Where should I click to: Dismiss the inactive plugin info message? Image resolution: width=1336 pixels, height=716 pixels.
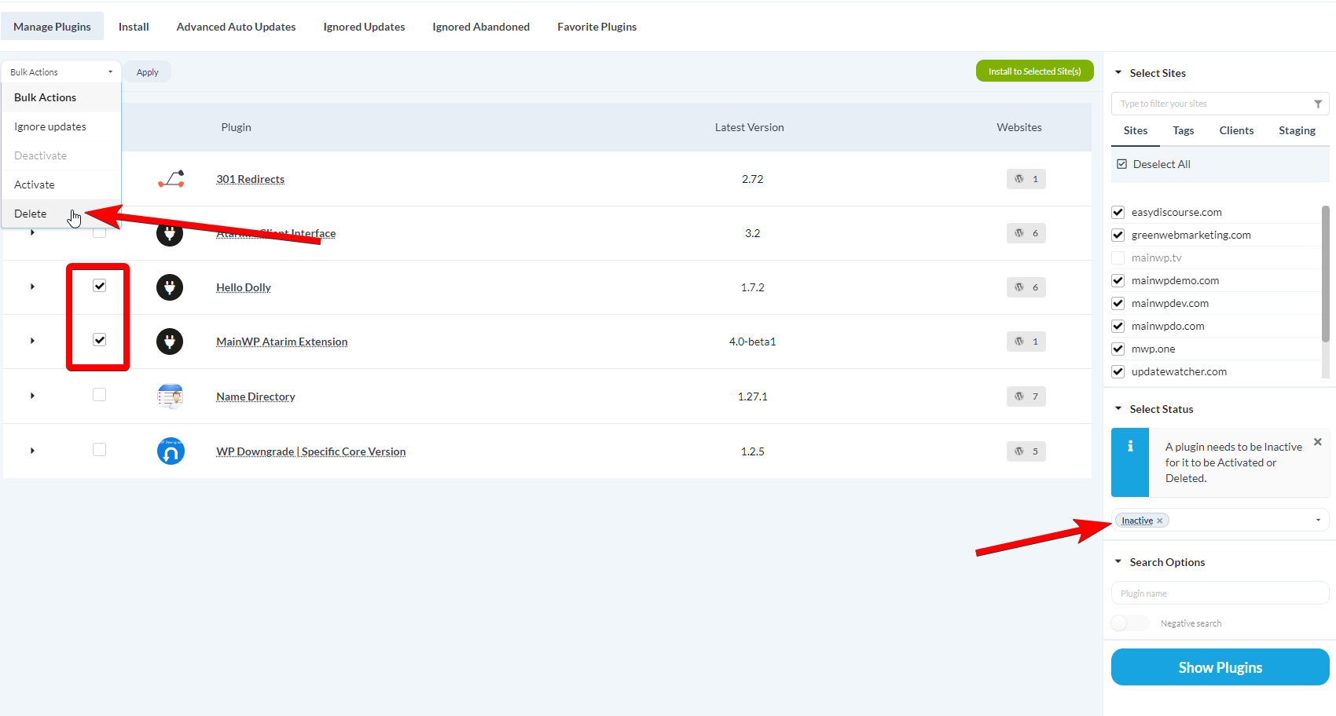coord(1317,441)
